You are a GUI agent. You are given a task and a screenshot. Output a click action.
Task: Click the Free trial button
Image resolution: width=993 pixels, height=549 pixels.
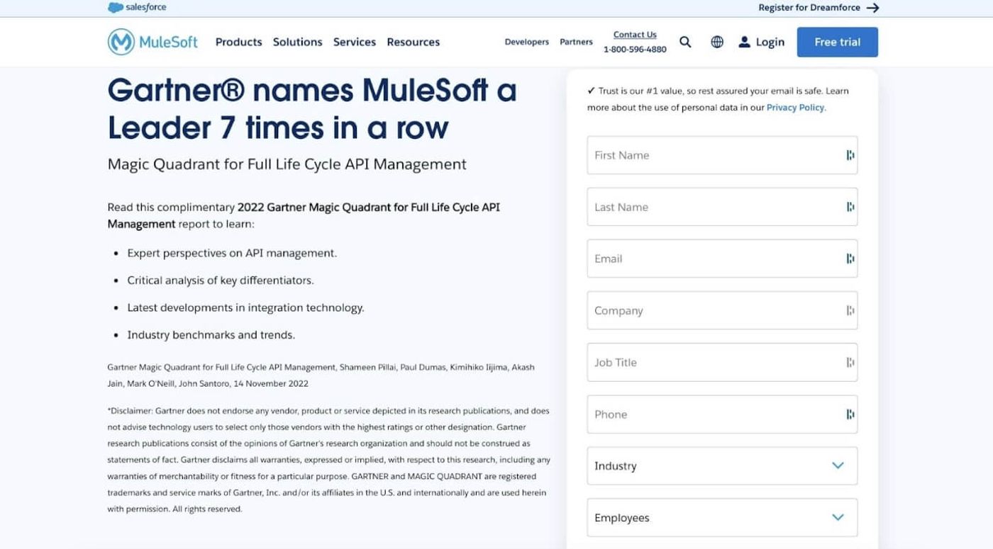[837, 42]
